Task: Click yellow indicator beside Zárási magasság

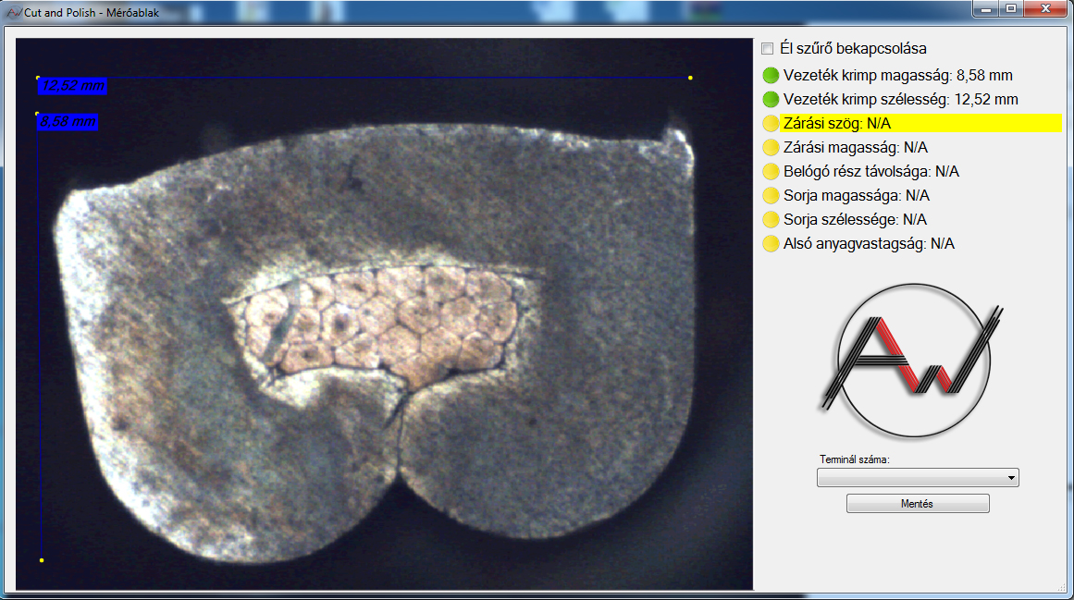Action: (x=771, y=148)
